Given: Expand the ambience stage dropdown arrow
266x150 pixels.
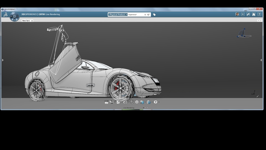Looking at the screenshot, I should pyautogui.click(x=121, y=102).
